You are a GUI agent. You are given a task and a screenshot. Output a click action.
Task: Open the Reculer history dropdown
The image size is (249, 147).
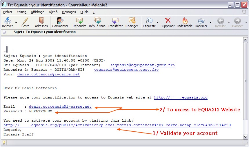pos(229,23)
